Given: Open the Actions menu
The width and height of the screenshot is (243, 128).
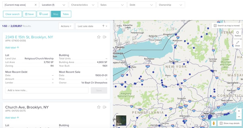Looking at the screenshot, I should click(66, 26).
